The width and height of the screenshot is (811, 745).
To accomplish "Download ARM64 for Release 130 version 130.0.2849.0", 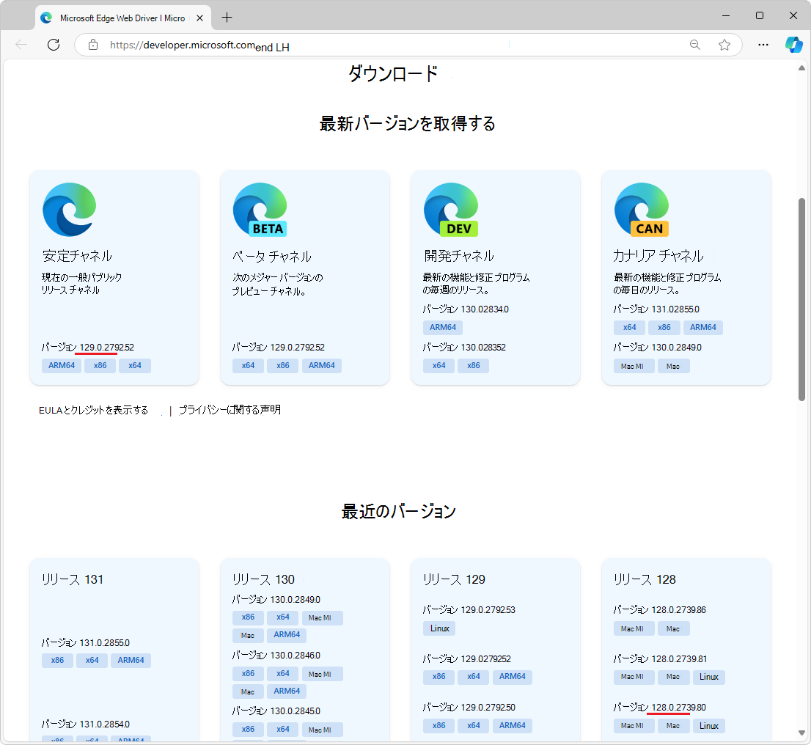I will click(287, 635).
